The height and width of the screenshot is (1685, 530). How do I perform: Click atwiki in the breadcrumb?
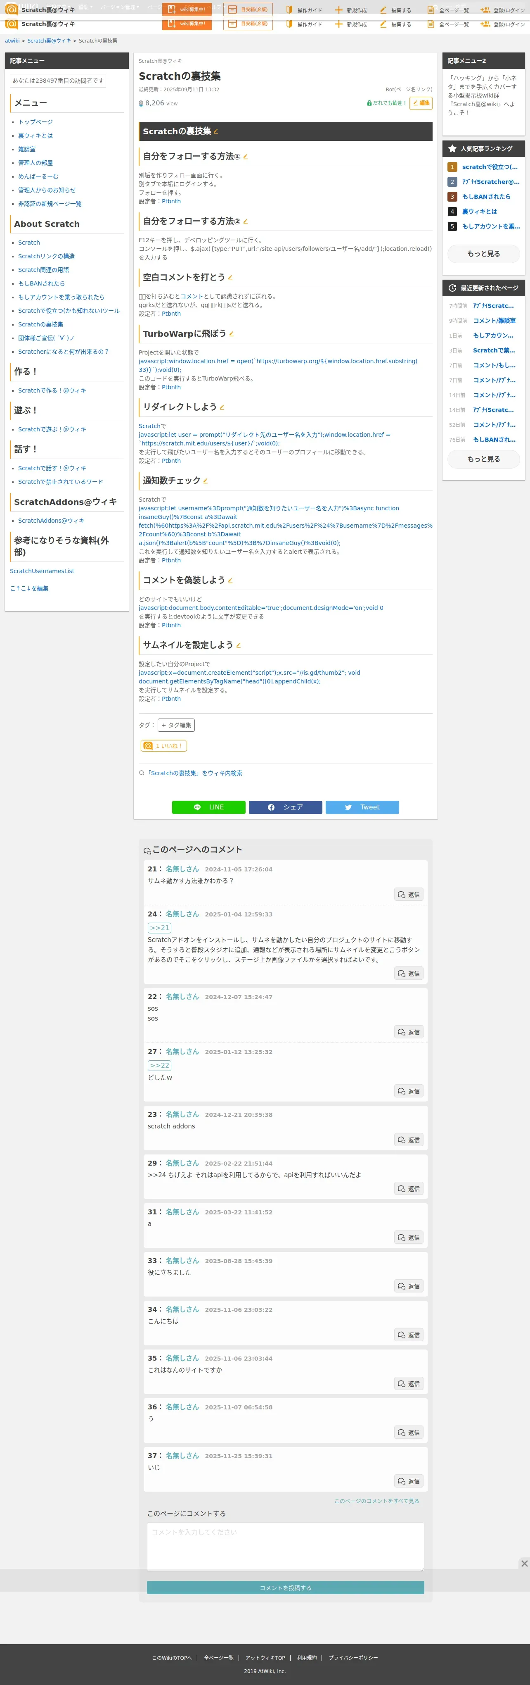[12, 40]
